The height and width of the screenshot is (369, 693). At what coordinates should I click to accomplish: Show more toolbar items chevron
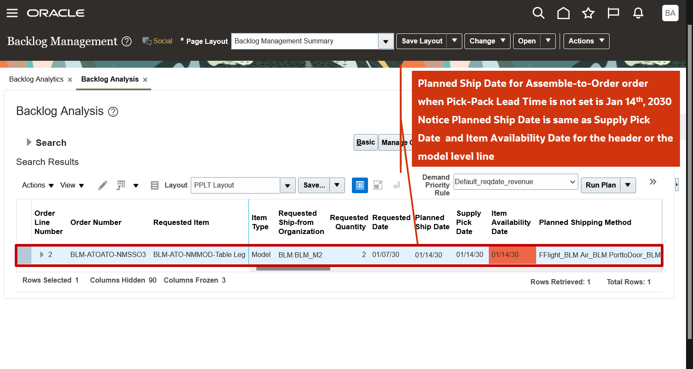(653, 182)
